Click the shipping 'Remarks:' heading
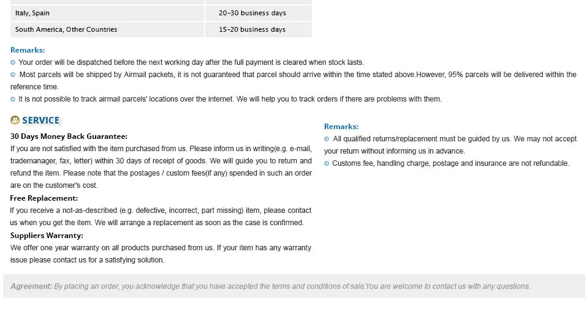587x309 pixels. (x=28, y=50)
